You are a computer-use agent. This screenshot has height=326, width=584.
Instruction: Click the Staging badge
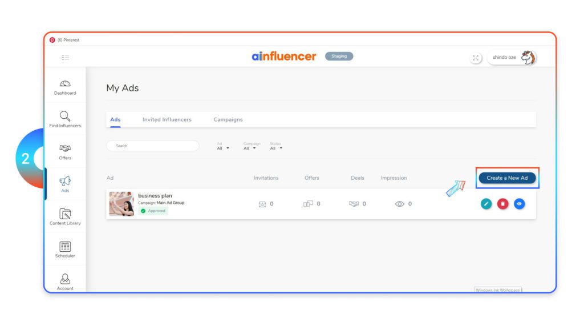pyautogui.click(x=339, y=57)
